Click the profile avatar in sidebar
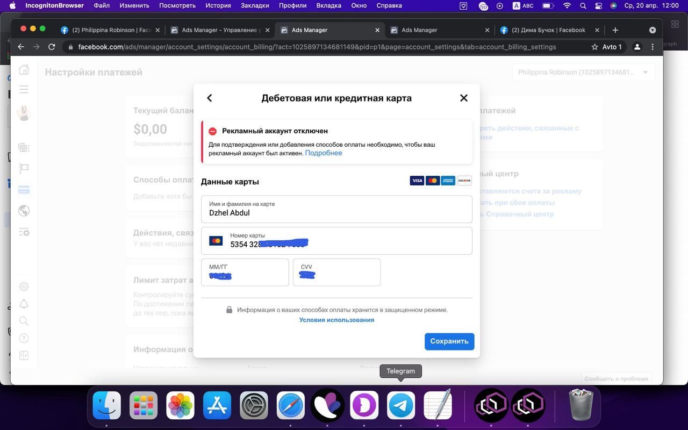 coord(24,112)
